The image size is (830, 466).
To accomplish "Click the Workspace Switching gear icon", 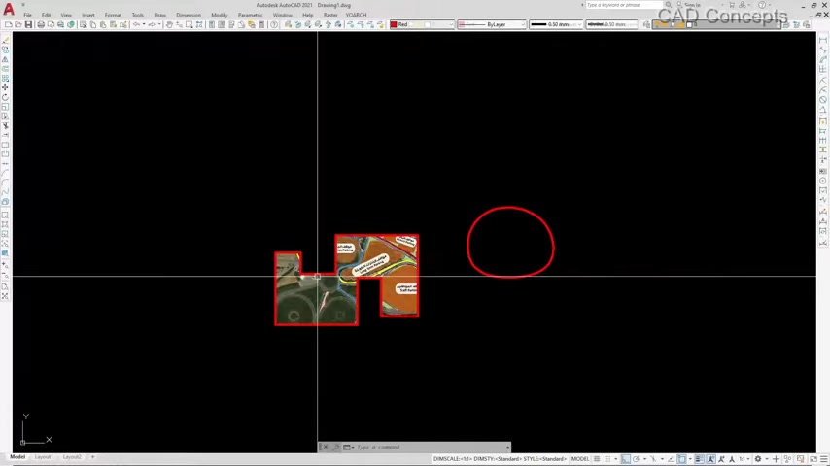I will pyautogui.click(x=758, y=459).
